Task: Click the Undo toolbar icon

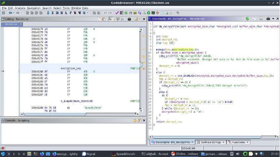Action: coord(105,13)
